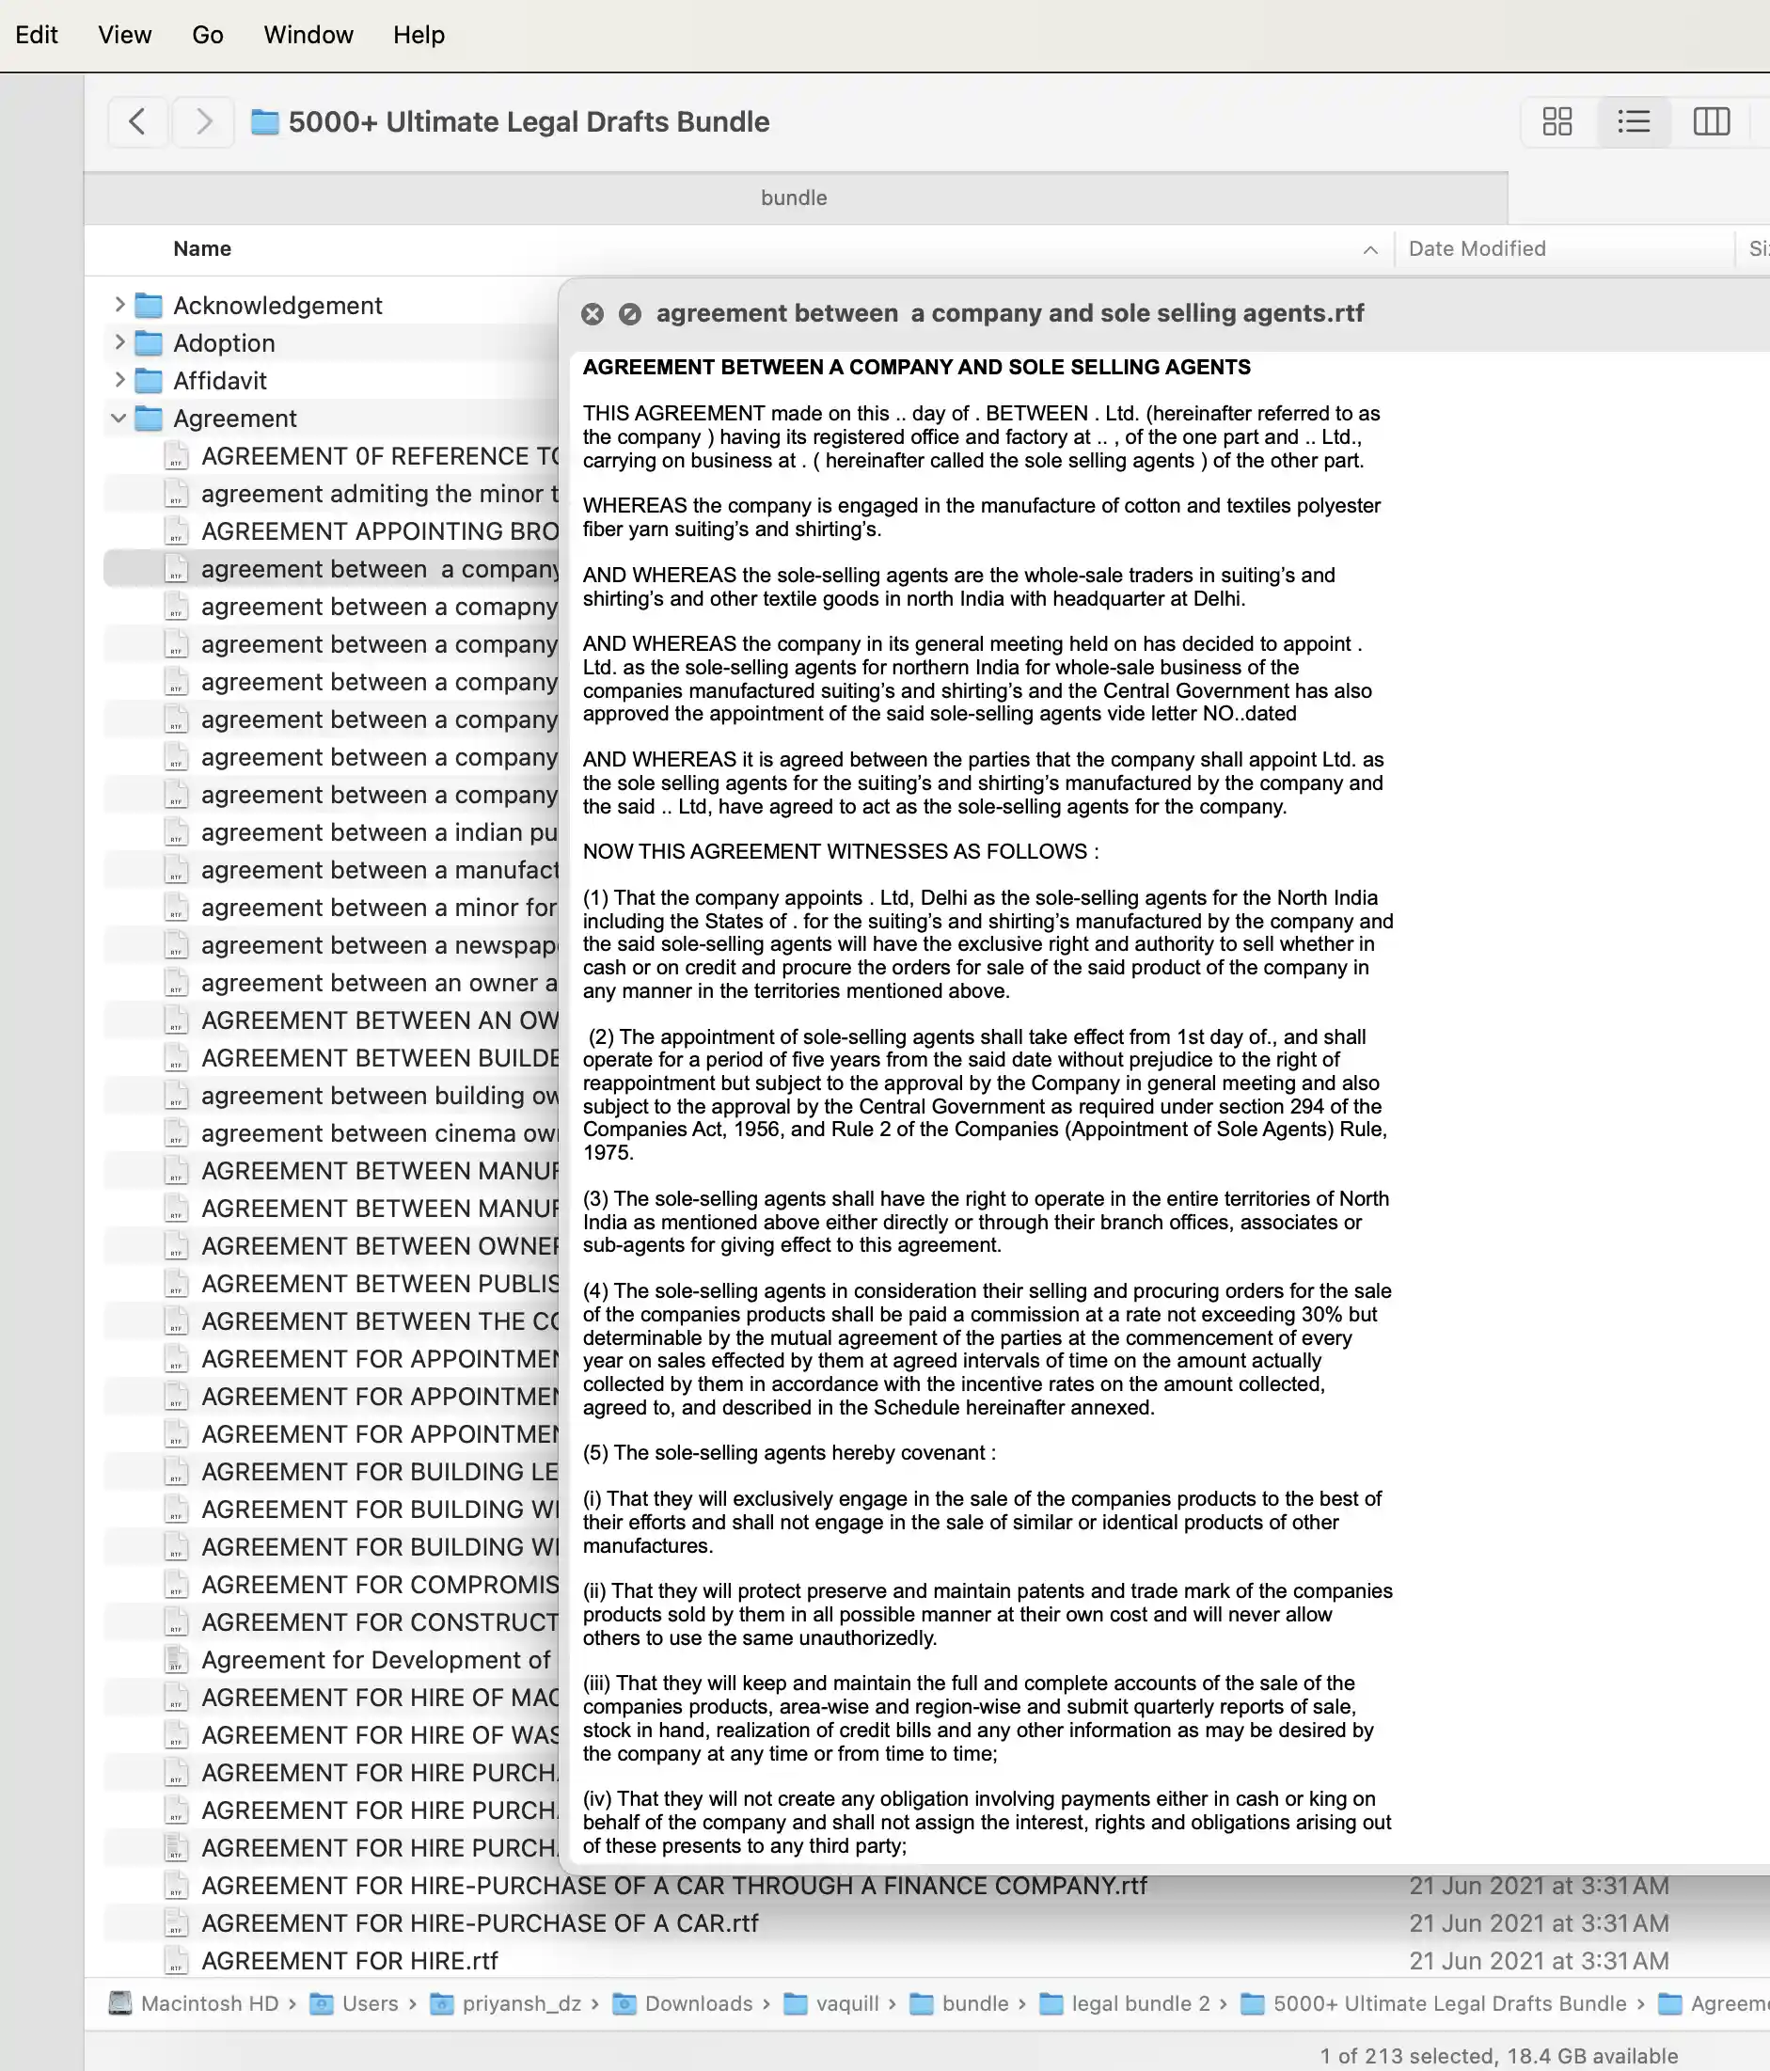1770x2071 pixels.
Task: Click file icon of Agreement for Development
Action: (176, 1659)
